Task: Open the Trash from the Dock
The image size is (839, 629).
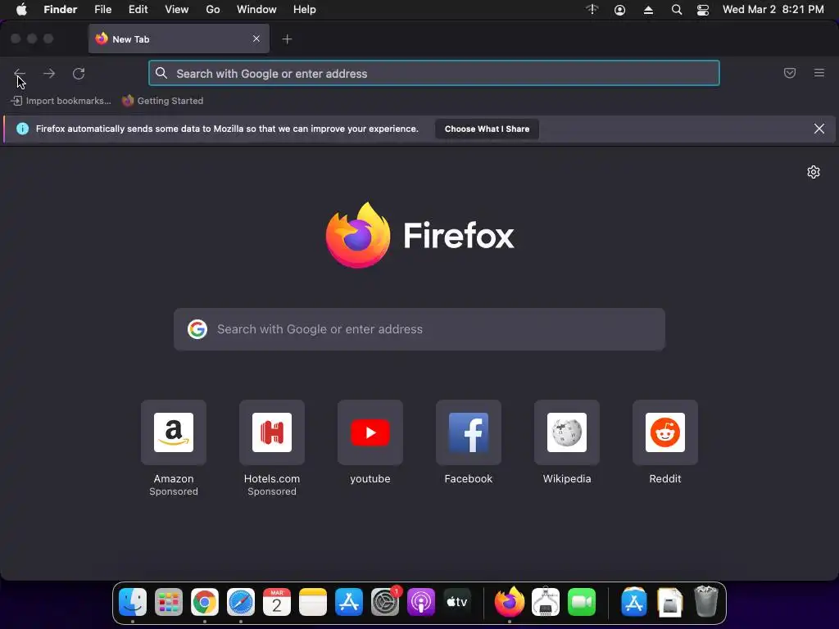Action: pos(705,601)
